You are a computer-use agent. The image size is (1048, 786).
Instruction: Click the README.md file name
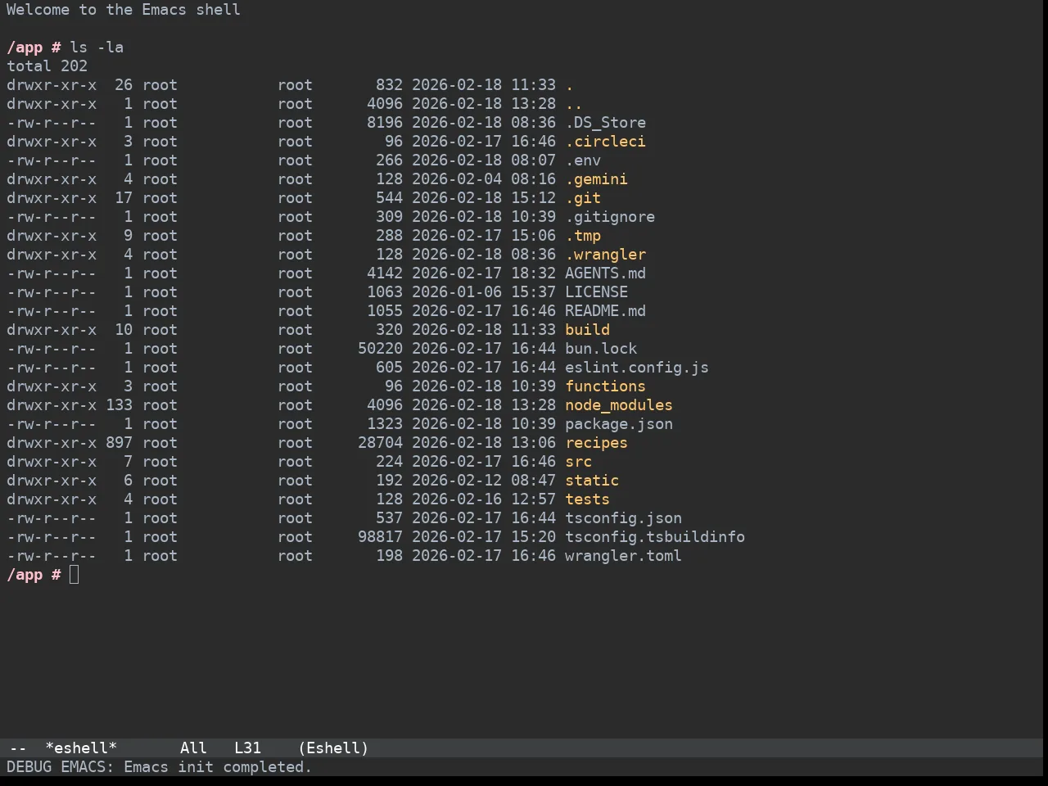[605, 311]
